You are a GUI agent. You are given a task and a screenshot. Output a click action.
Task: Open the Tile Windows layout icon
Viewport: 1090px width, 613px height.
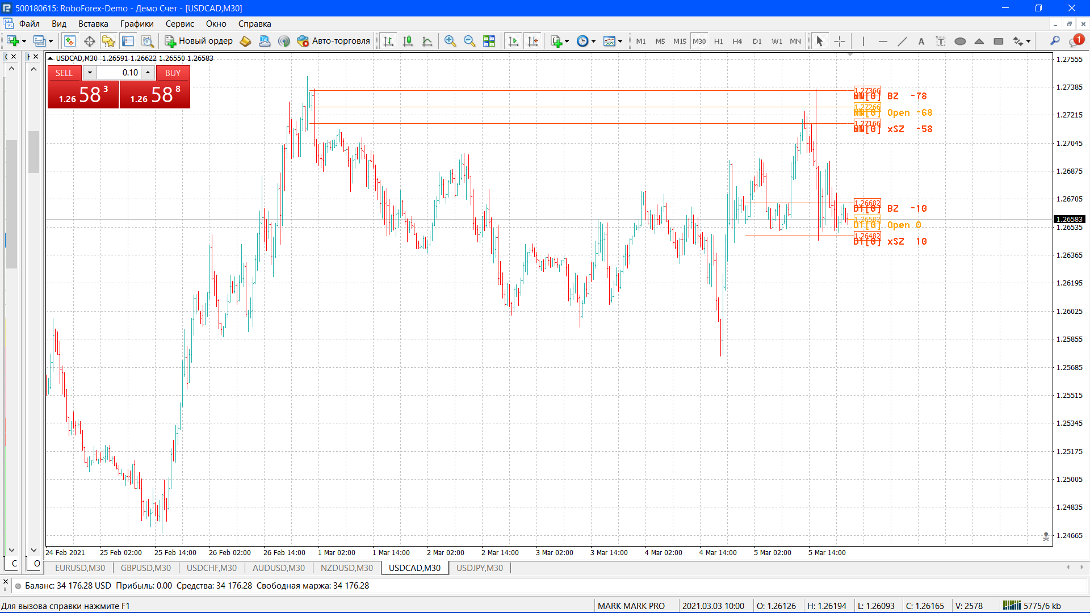point(489,41)
